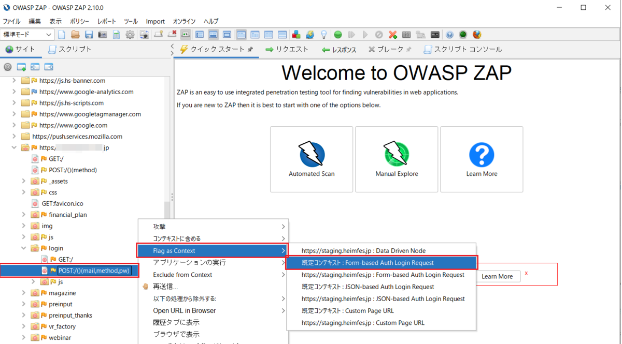Select POST:/()(mail,method,pw) under login
The width and height of the screenshot is (622, 344).
coord(94,271)
